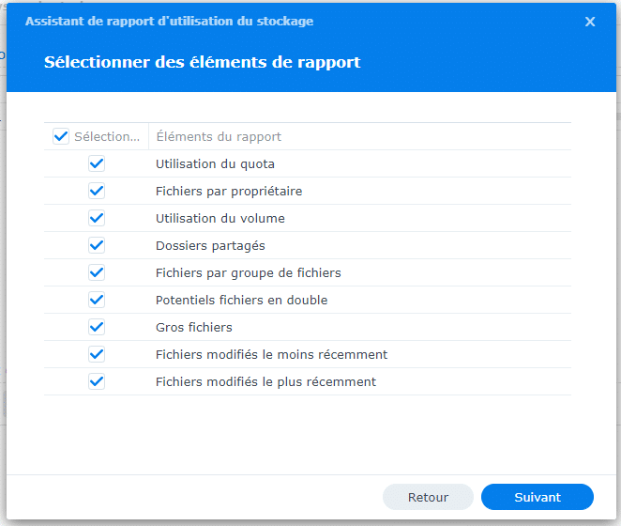Viewport: 621px width, 526px height.
Task: Click the Sélection column header text
Action: click(107, 136)
